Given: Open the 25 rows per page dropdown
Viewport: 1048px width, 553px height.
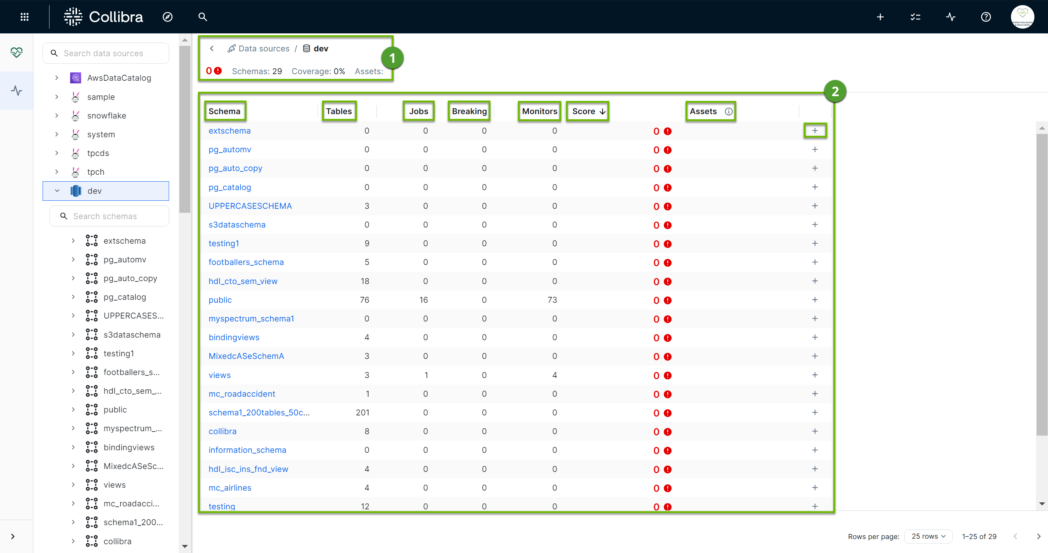Looking at the screenshot, I should pyautogui.click(x=928, y=536).
